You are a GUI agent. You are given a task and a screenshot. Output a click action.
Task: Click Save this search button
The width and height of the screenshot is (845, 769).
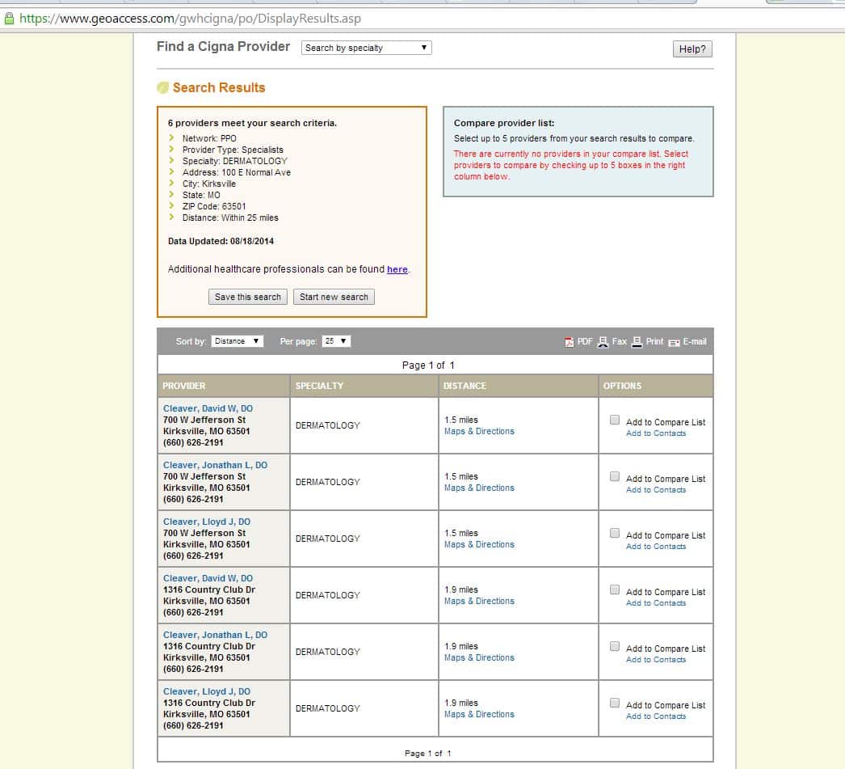pos(248,297)
